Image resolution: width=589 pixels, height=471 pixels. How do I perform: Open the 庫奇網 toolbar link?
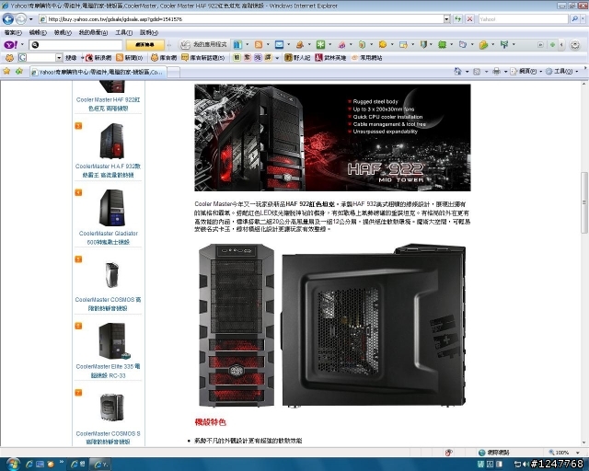pyautogui.click(x=164, y=58)
